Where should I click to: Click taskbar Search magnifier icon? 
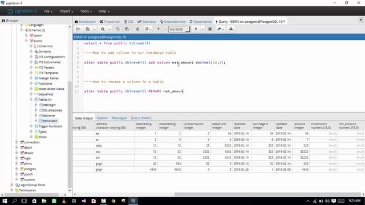click(14, 201)
